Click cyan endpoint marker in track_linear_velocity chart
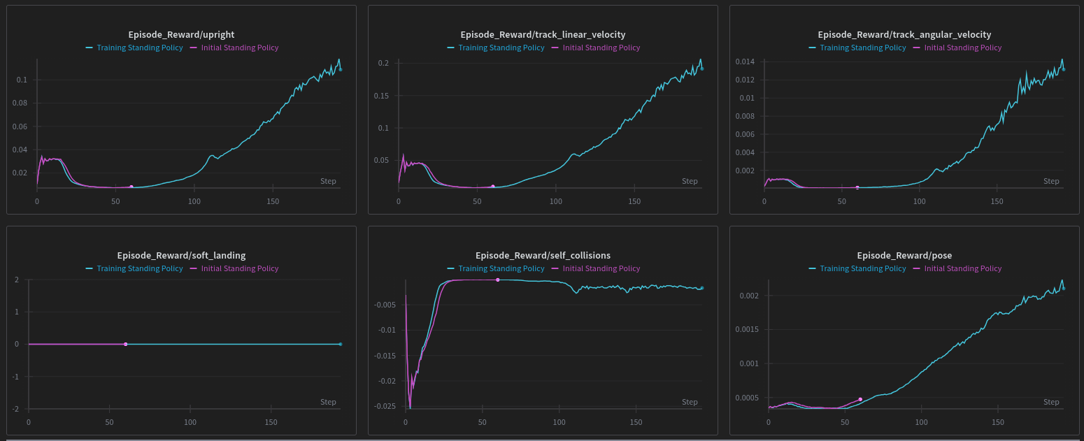1084x441 pixels. point(701,68)
